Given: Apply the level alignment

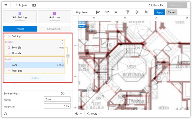Looking at the screenshot, I should click(x=159, y=12).
